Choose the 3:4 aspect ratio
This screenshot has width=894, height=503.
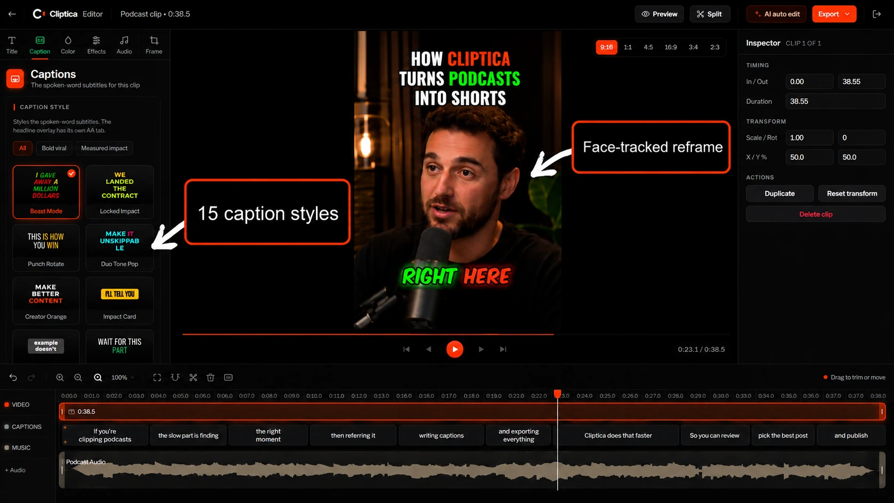click(x=693, y=47)
